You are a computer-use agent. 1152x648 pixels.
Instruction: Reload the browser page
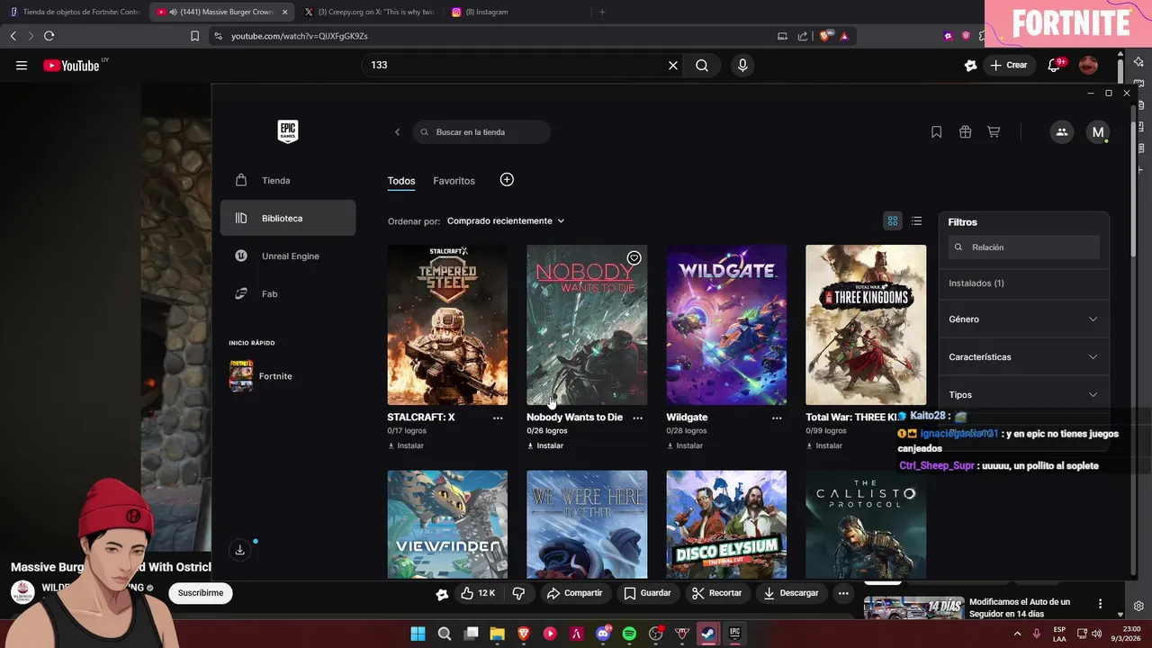pyautogui.click(x=49, y=36)
